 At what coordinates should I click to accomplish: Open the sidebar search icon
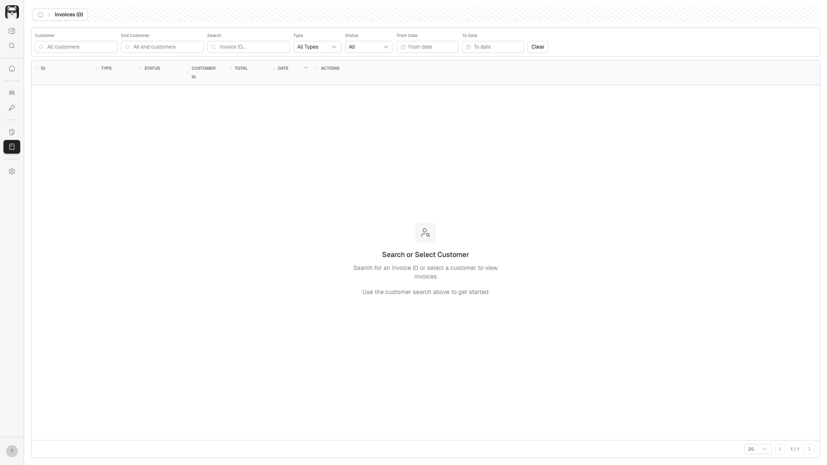click(x=12, y=46)
